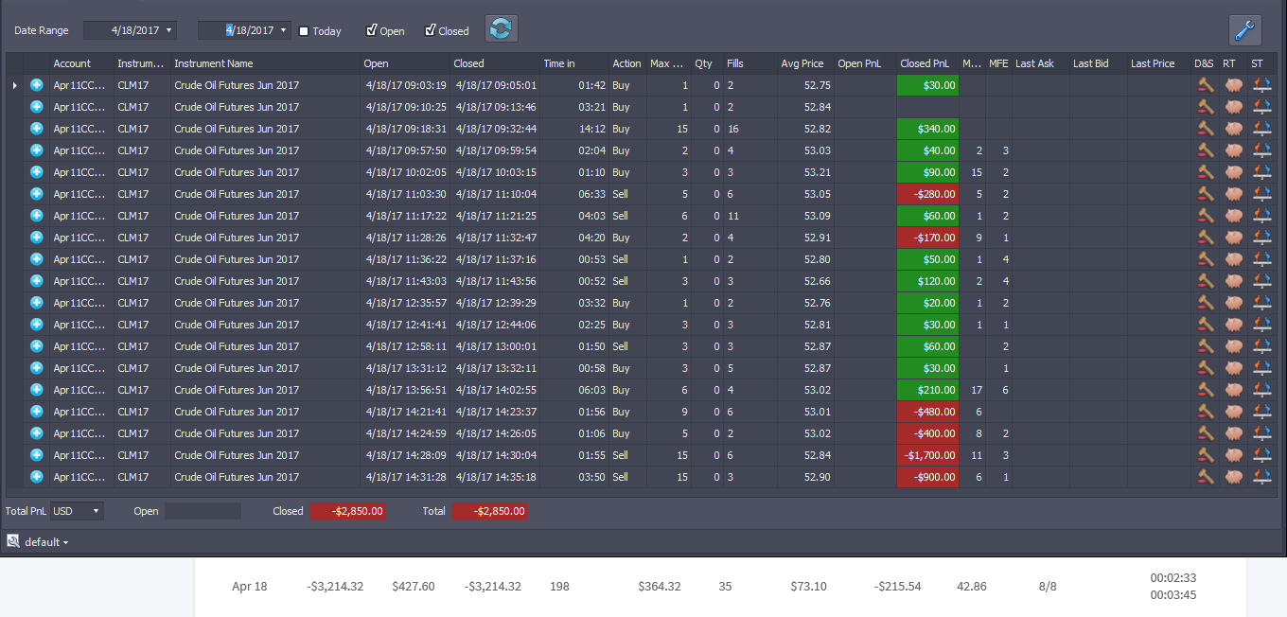The width and height of the screenshot is (1287, 617).
Task: Open the start date dropdown
Action: coord(169,30)
